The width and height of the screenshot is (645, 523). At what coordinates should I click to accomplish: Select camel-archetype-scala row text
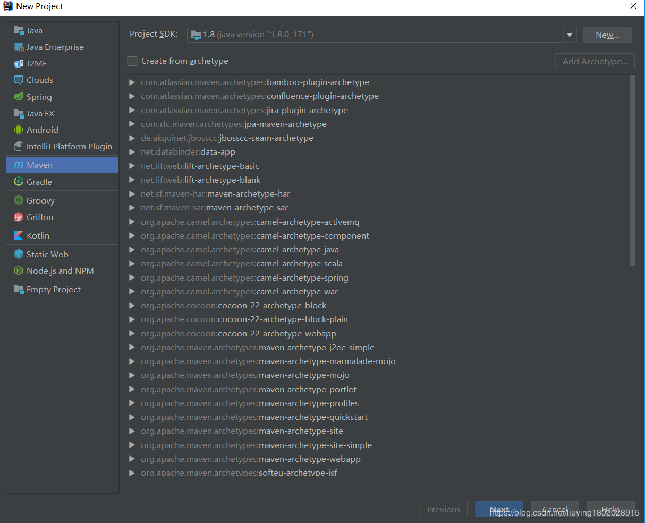click(242, 263)
